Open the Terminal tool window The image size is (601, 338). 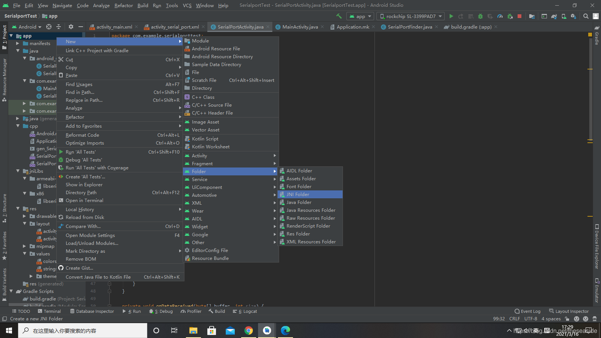point(49,311)
